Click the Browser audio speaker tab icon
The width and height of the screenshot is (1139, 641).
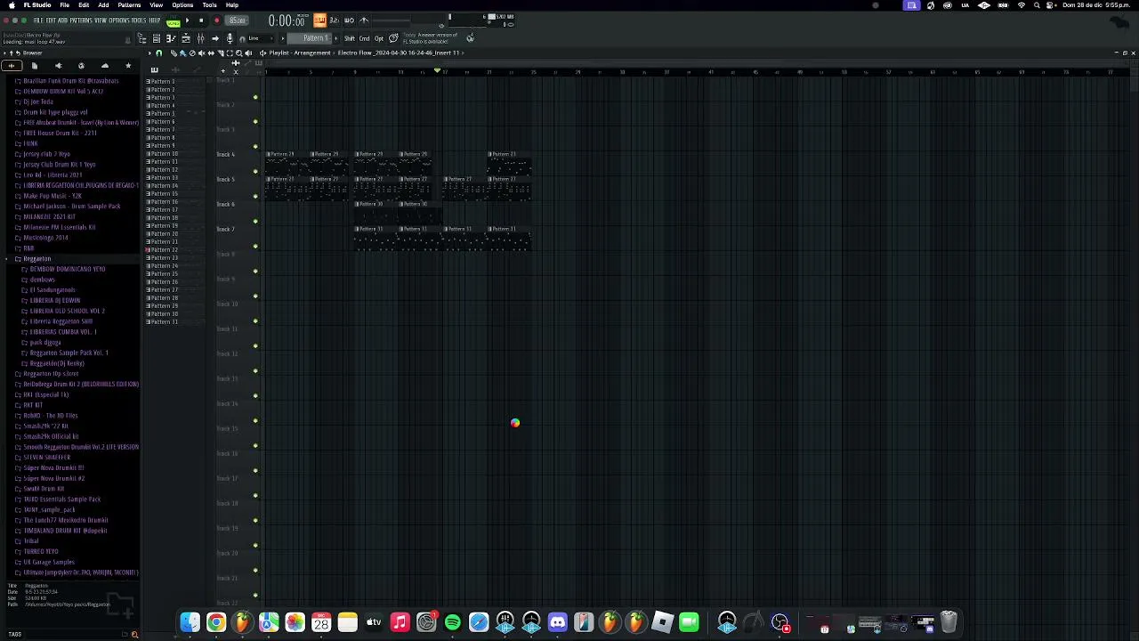click(x=58, y=66)
